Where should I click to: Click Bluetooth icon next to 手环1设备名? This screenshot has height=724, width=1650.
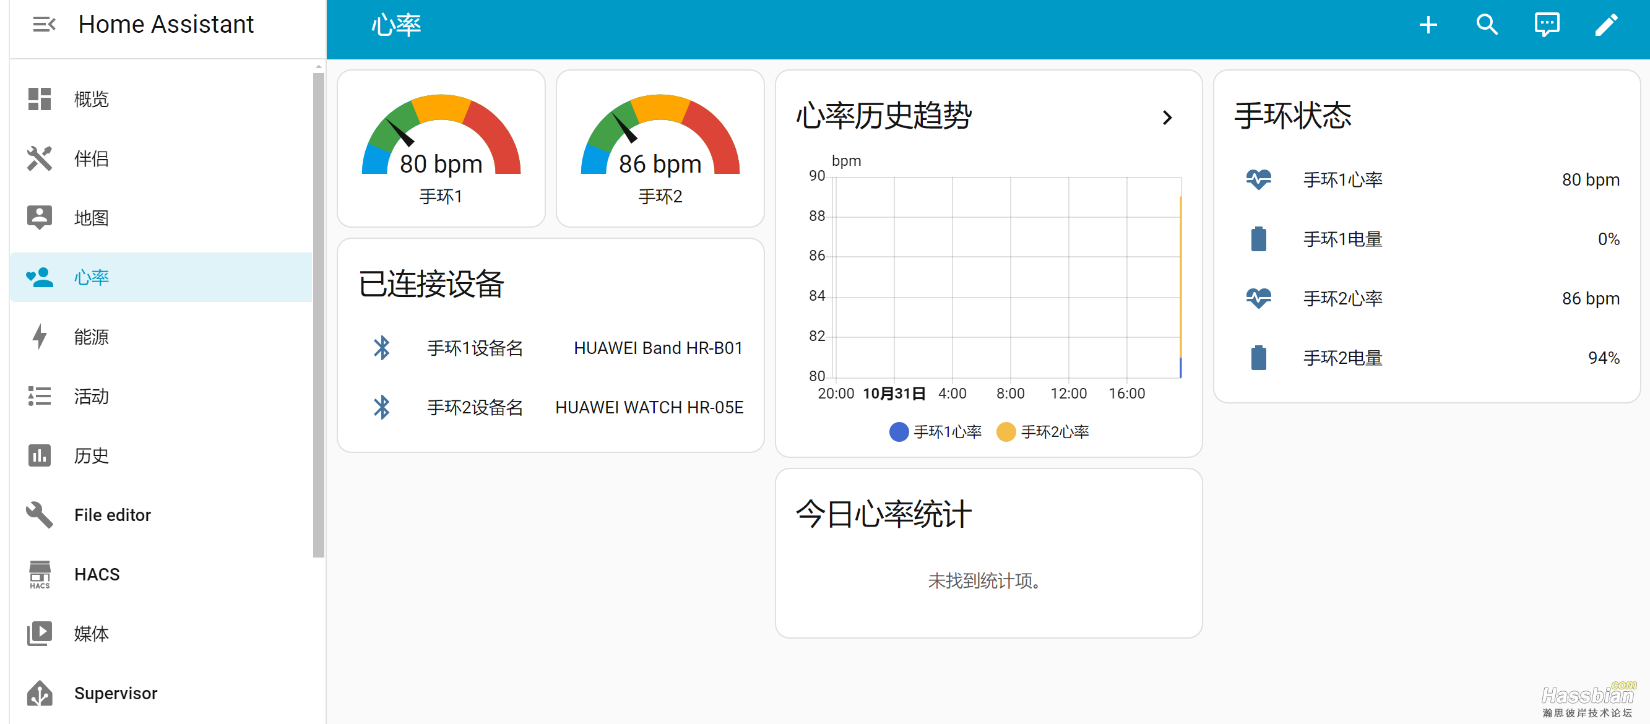point(382,348)
